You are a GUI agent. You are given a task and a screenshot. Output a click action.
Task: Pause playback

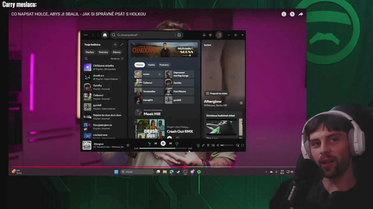tap(163, 143)
